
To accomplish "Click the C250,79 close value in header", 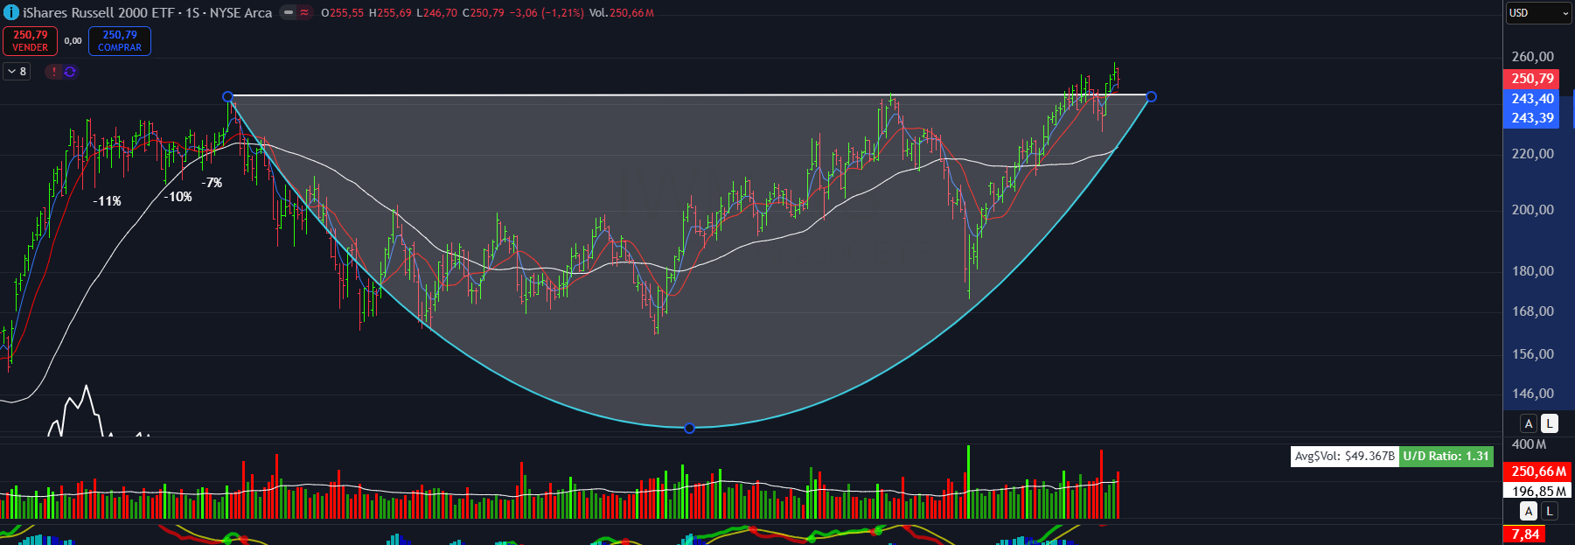I will pos(483,13).
